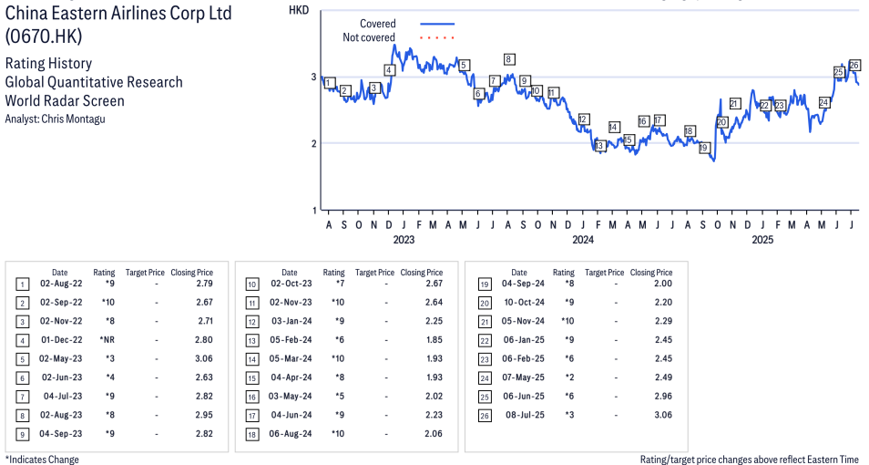This screenshot has width=869, height=465.
Task: Click the date 02-Nov-23
Action: point(291,303)
